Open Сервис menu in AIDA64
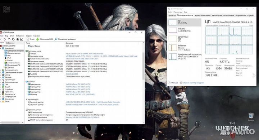 click(x=29, y=36)
